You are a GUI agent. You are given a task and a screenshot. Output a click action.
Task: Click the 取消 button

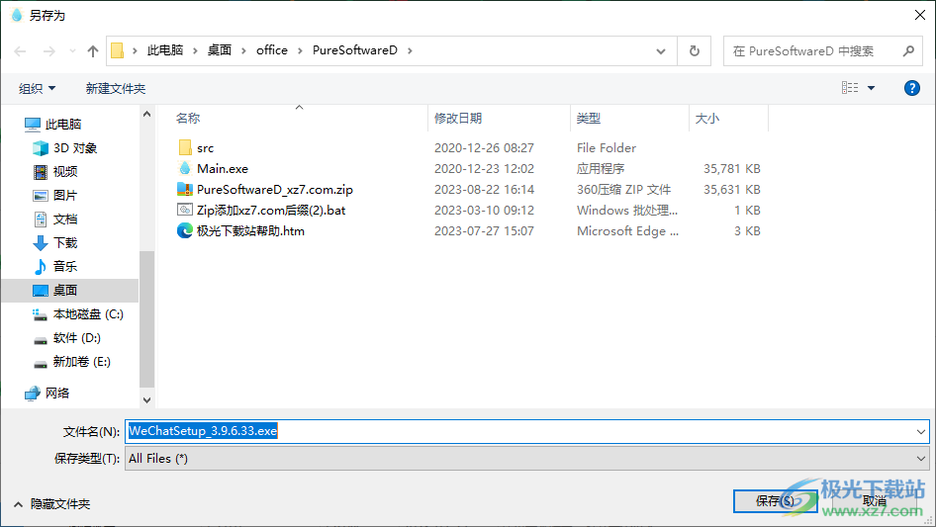pos(875,501)
